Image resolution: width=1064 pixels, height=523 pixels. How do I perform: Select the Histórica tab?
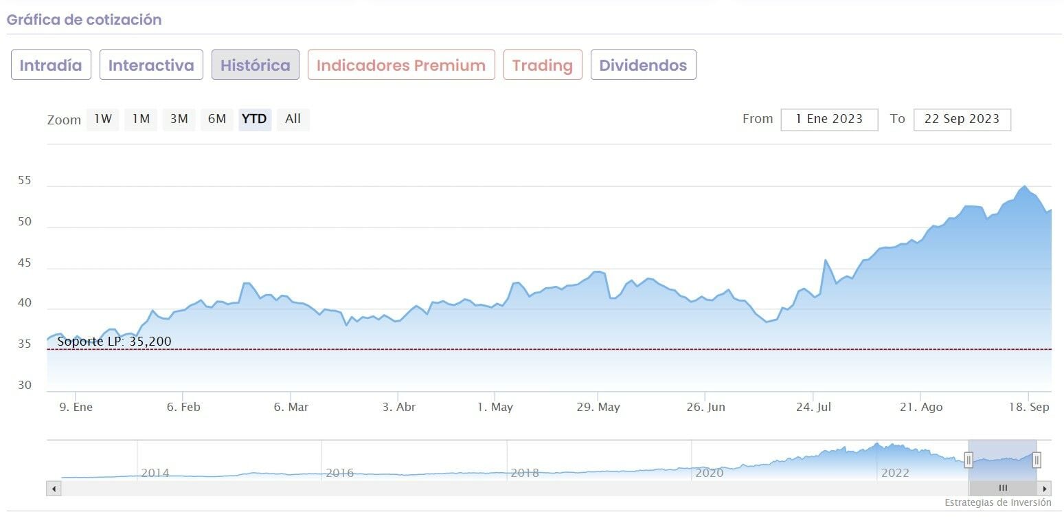[x=256, y=65]
